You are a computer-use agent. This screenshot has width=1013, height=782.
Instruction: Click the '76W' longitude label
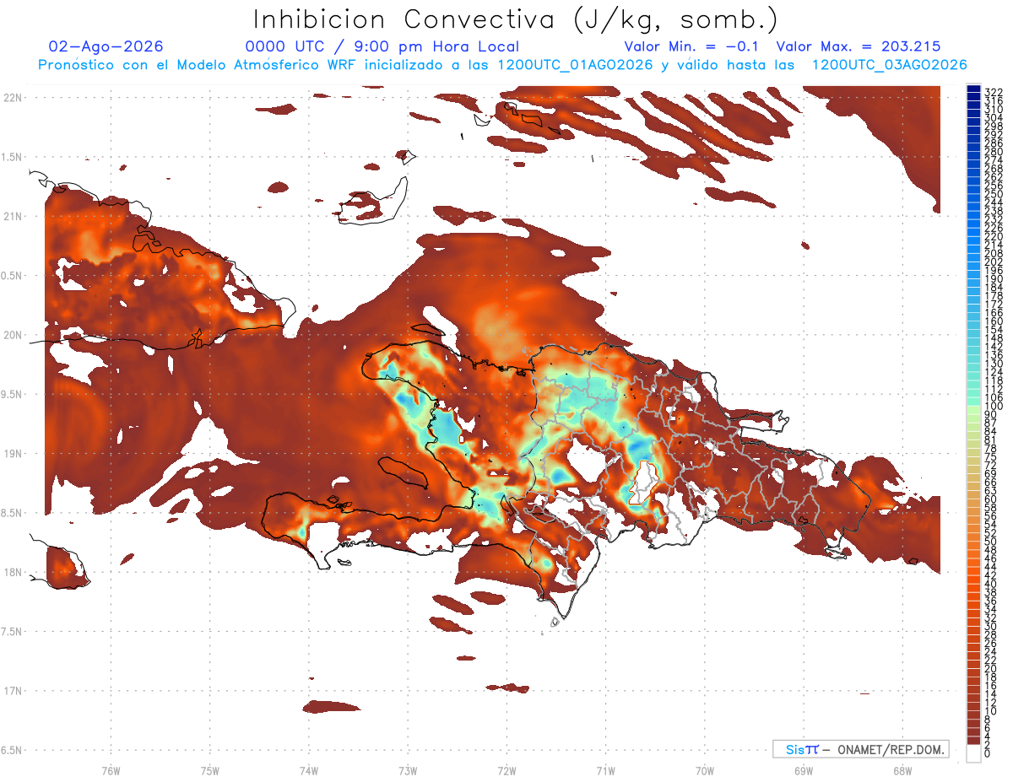(x=111, y=770)
